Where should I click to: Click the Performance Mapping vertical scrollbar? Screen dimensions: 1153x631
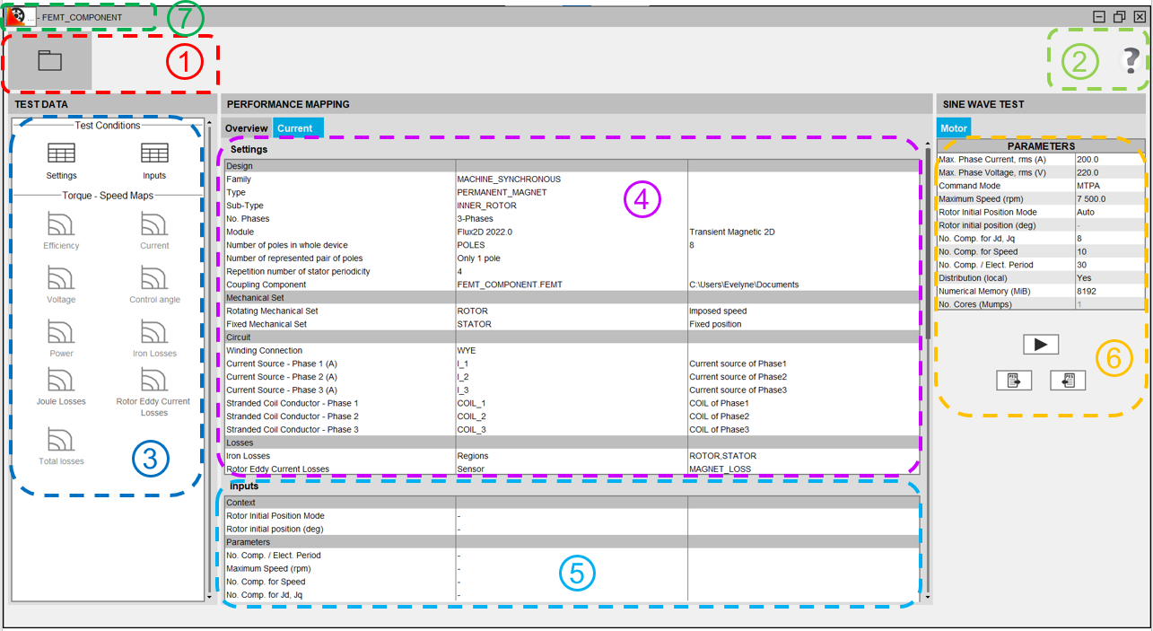[x=927, y=359]
